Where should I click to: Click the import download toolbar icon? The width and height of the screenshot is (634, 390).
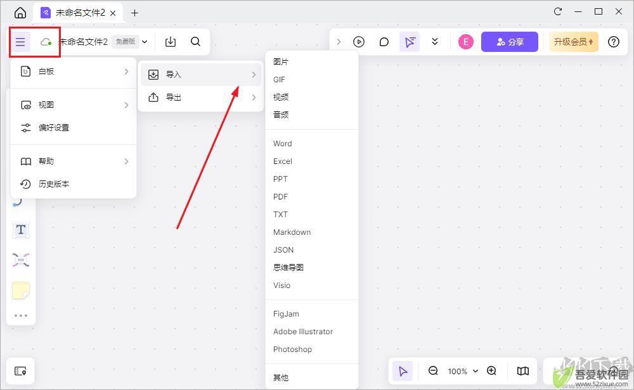pyautogui.click(x=171, y=42)
